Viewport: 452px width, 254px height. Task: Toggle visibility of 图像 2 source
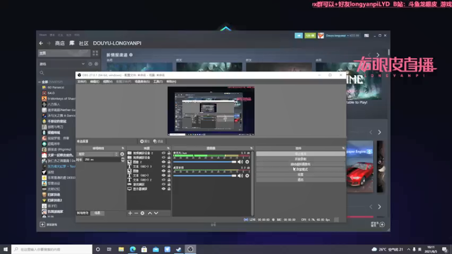tap(163, 162)
